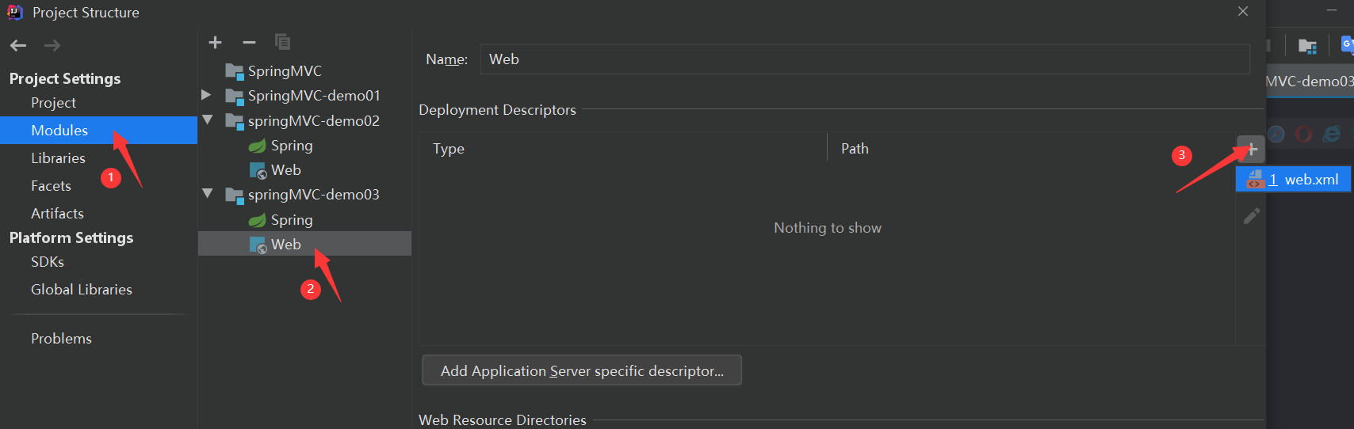Focus the Name input field
The width and height of the screenshot is (1354, 429).
(x=865, y=59)
